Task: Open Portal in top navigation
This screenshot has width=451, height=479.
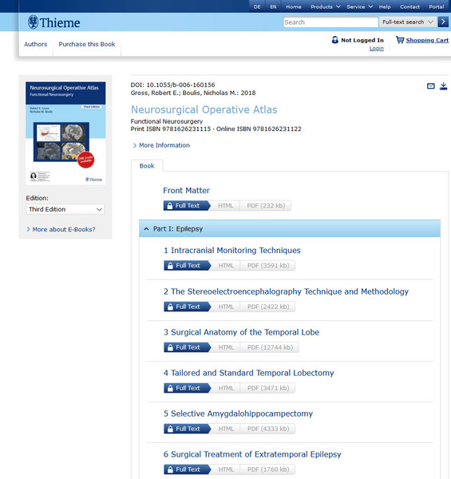Action: pos(437,6)
